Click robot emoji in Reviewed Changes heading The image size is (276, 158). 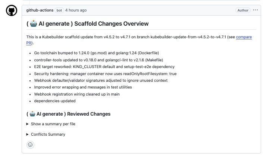32,114
